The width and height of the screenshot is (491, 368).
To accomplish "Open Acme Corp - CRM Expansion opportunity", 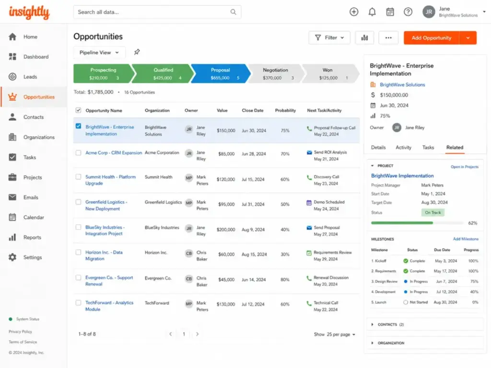I will (114, 153).
